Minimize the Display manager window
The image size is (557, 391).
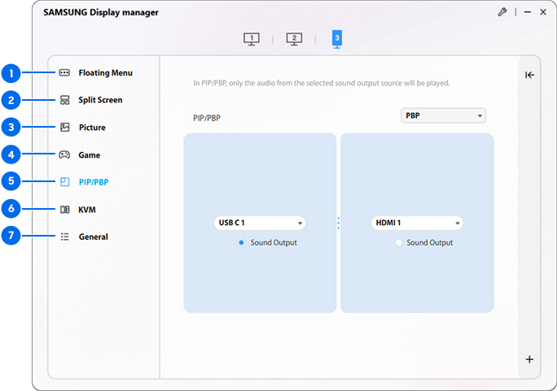[x=528, y=12]
